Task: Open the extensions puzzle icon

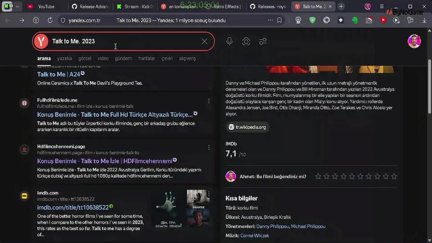Action: [410, 20]
